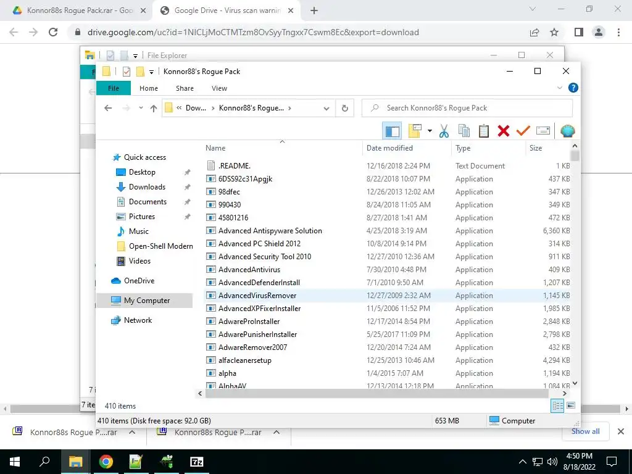Open Quick Access Toolbar customize dropdown
This screenshot has height=474, width=632.
(x=151, y=72)
